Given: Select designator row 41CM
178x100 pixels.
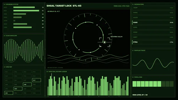Looking at the screenshot, I should (x=153, y=17).
